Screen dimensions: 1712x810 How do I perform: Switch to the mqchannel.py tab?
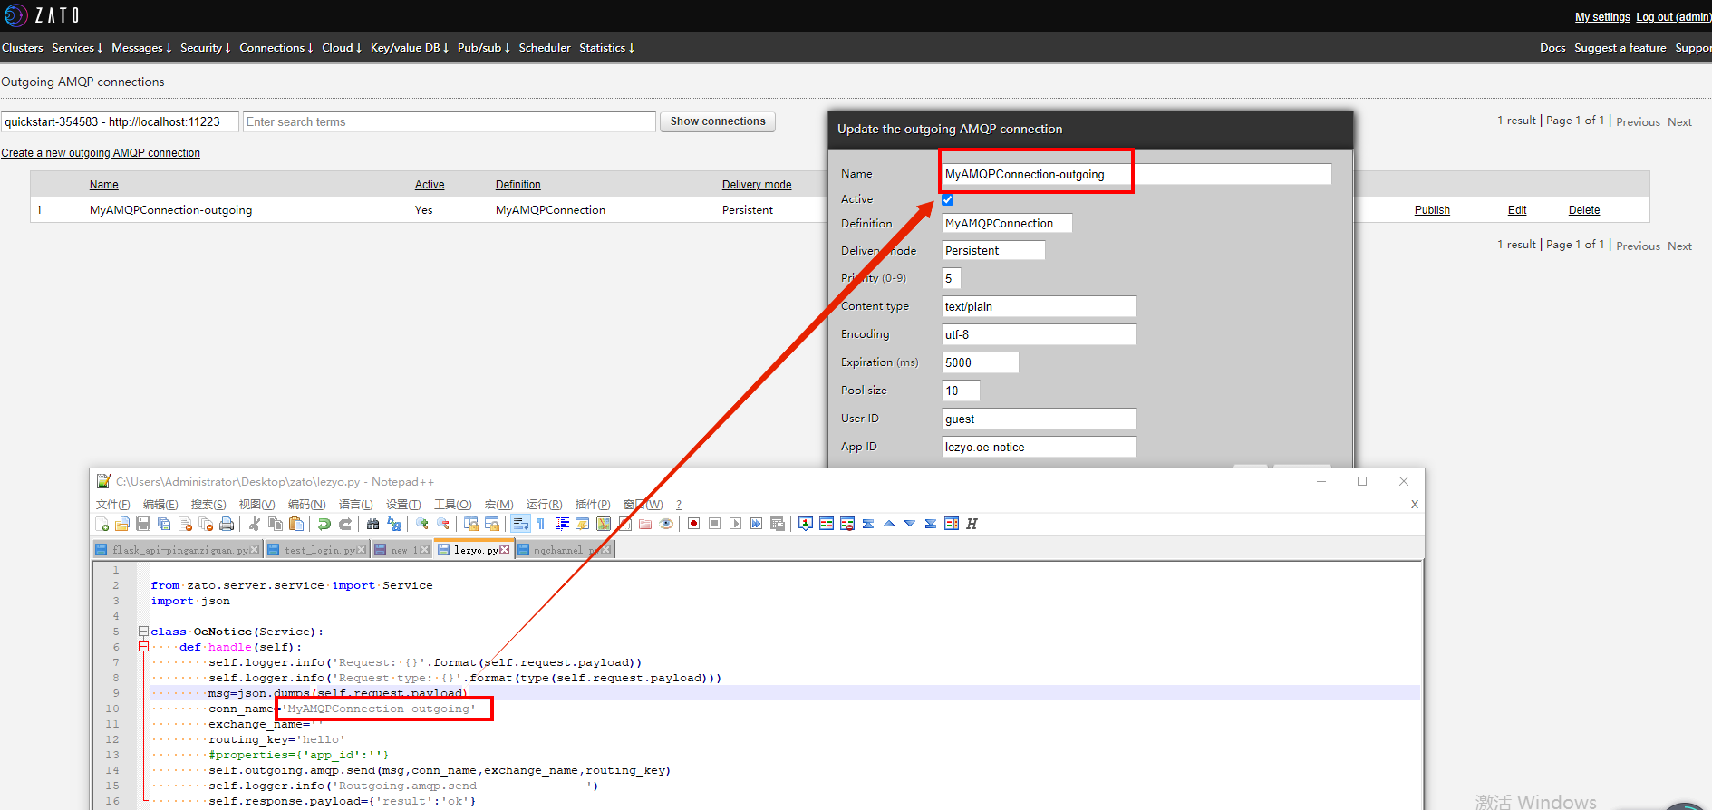click(x=565, y=550)
